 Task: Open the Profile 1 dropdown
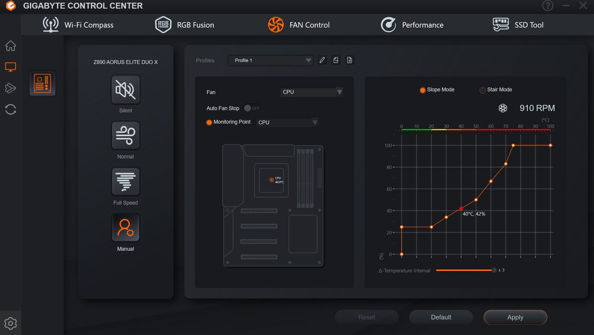(271, 60)
